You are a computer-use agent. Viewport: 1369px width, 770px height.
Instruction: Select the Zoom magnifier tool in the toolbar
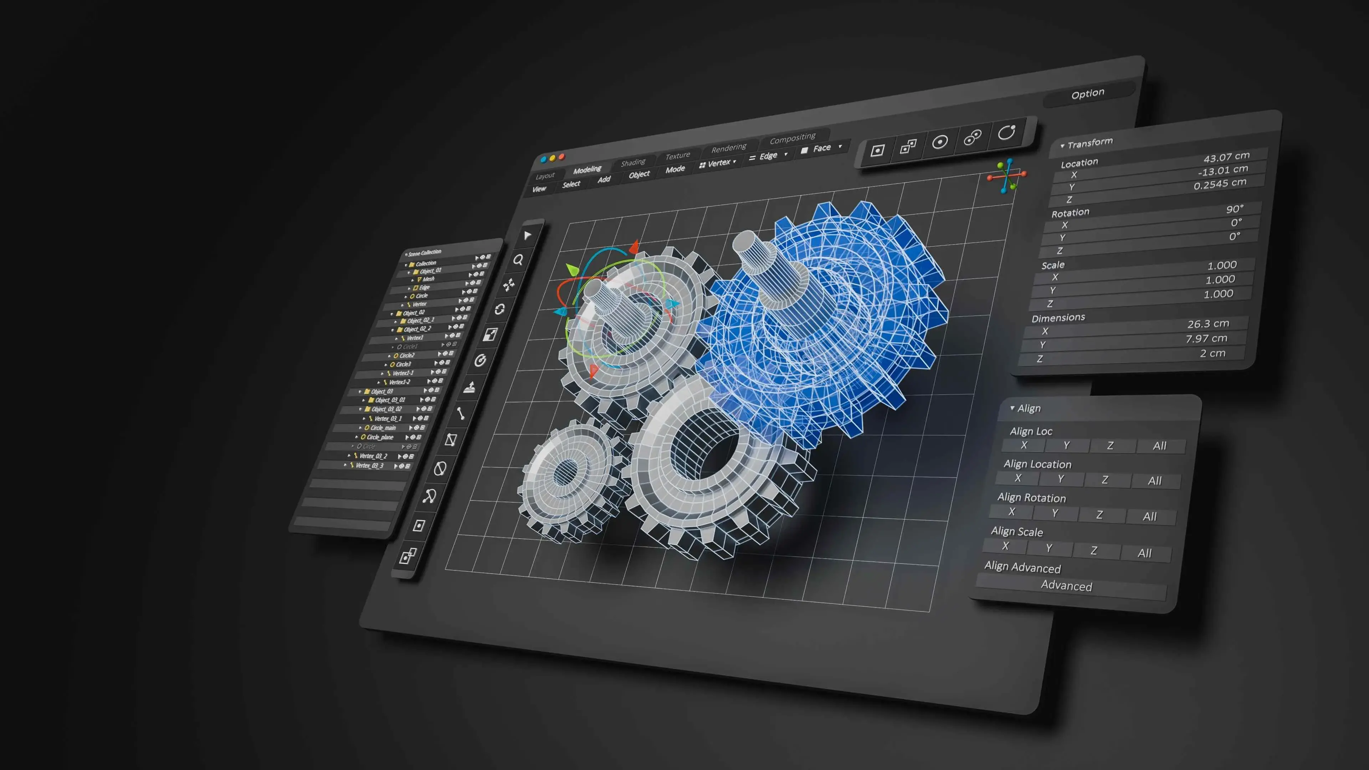click(x=519, y=260)
